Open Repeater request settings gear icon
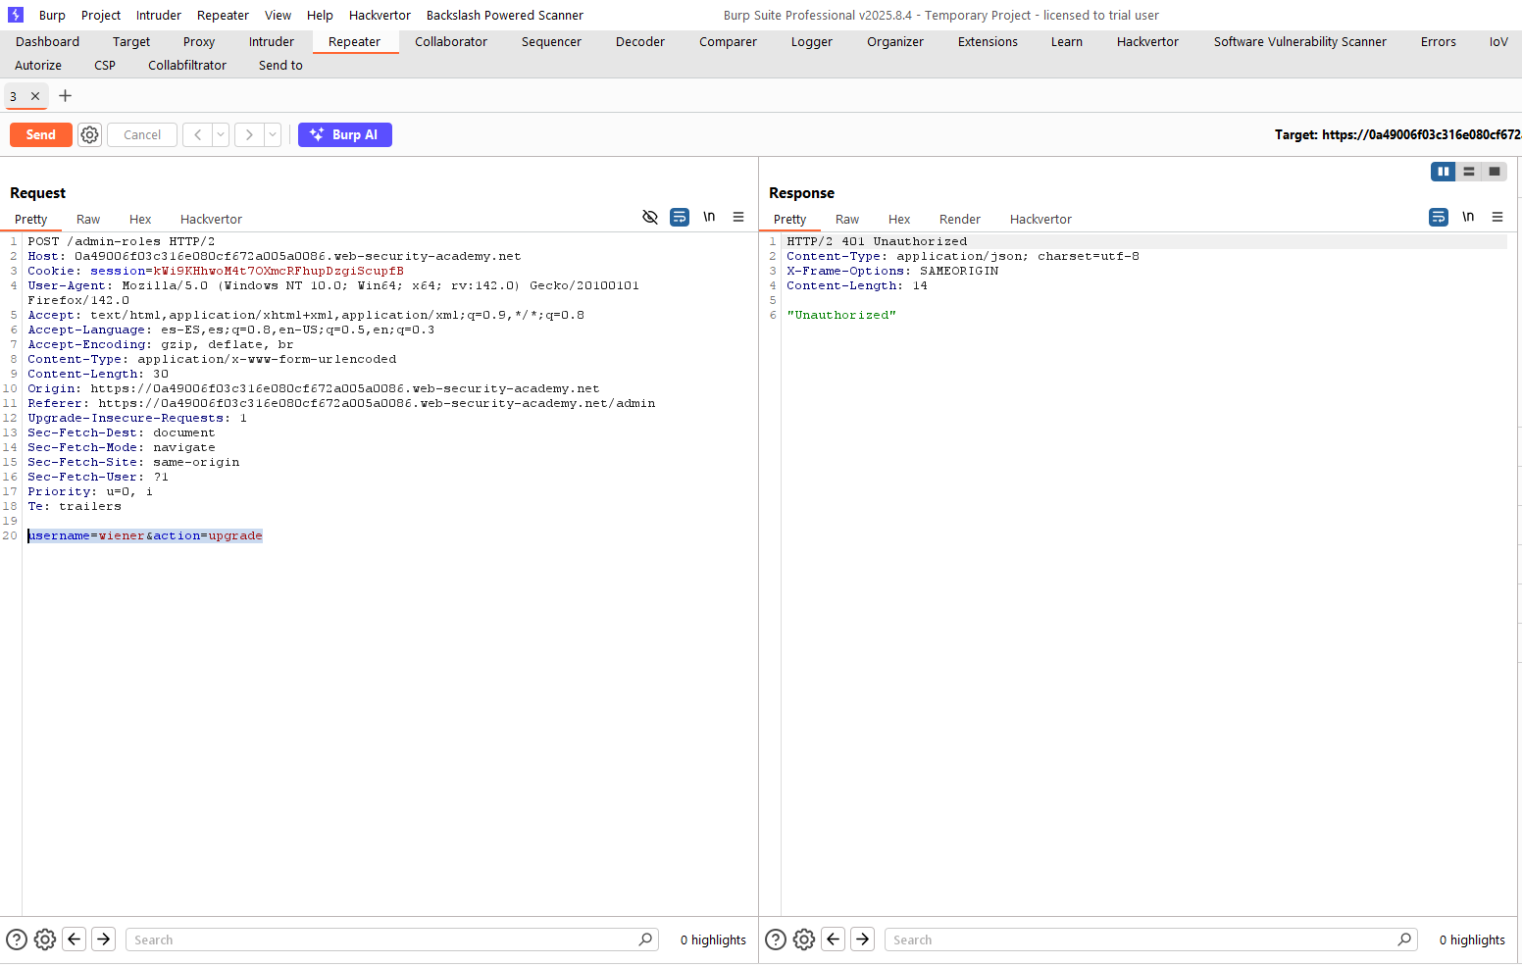The height and width of the screenshot is (965, 1522). [x=89, y=134]
